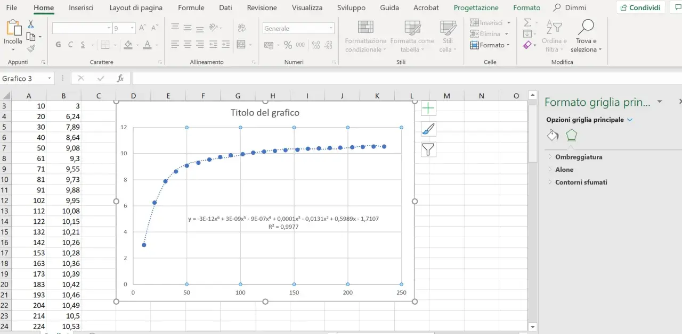The width and height of the screenshot is (682, 334).
Task: Toggle italic C formatting
Action: (x=71, y=45)
